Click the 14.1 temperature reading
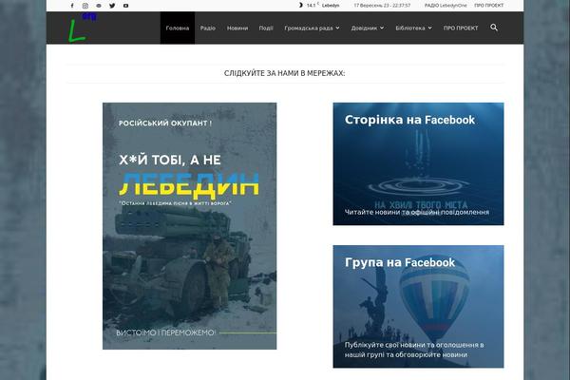The width and height of the screenshot is (570, 380). (312, 5)
